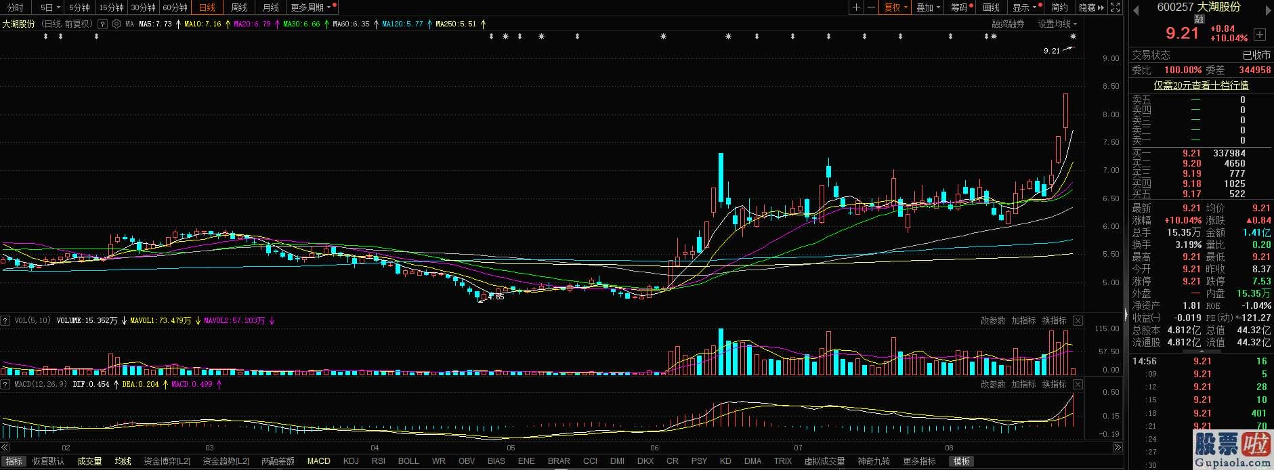Toggle 成交量 volume indicator
Image resolution: width=1274 pixels, height=470 pixels.
[89, 461]
